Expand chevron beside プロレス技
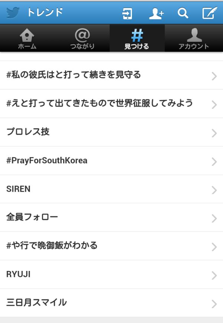The width and height of the screenshot is (223, 323). click(214, 133)
